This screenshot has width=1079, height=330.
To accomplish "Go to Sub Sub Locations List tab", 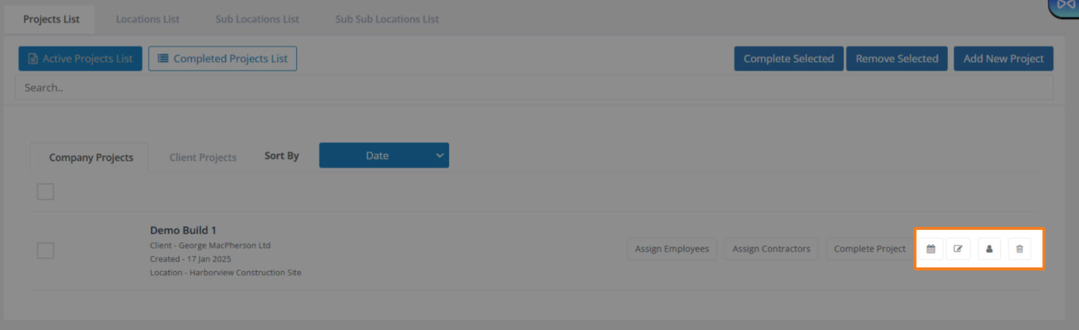I will click(387, 19).
